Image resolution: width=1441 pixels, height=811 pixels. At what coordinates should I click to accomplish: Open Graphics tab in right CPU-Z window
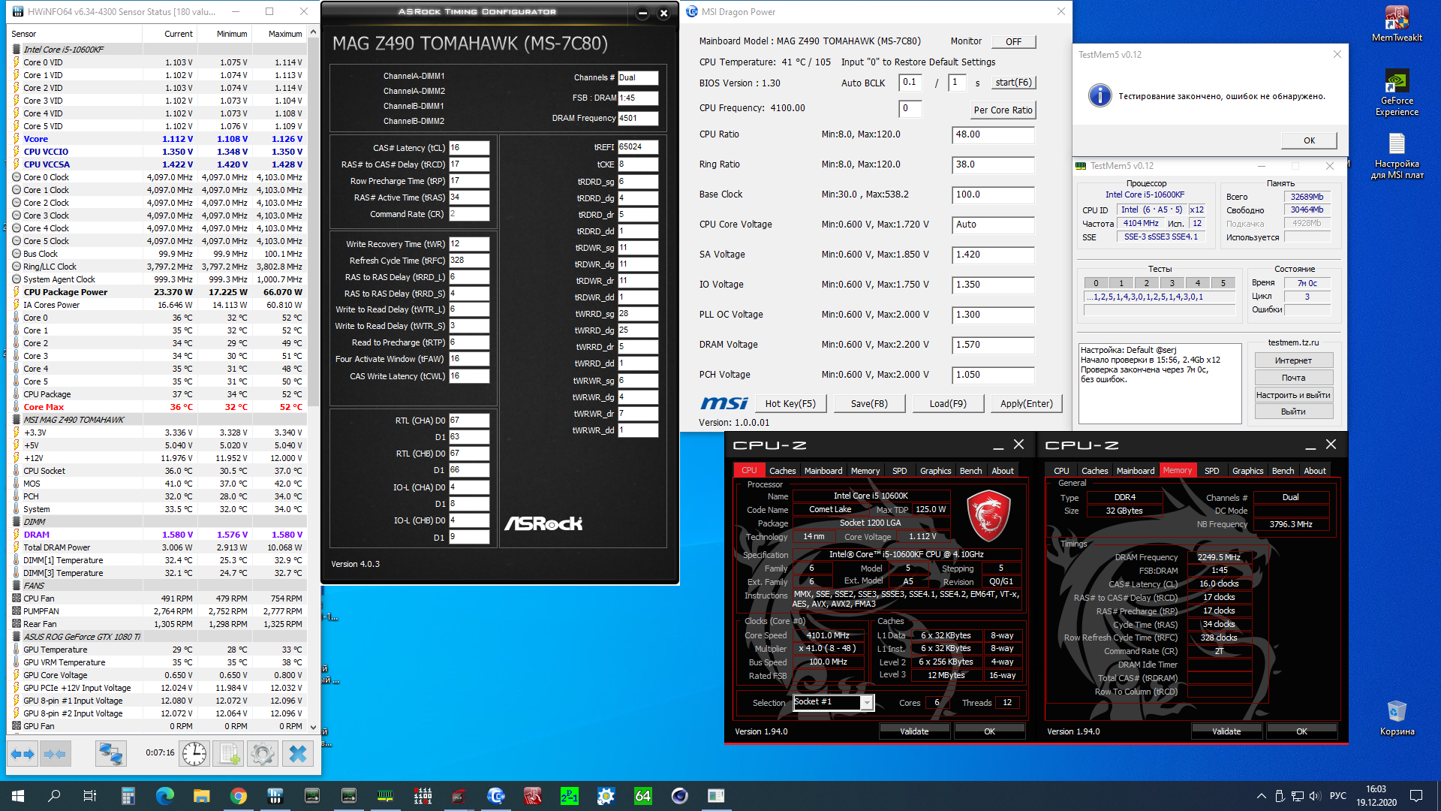pyautogui.click(x=1247, y=471)
